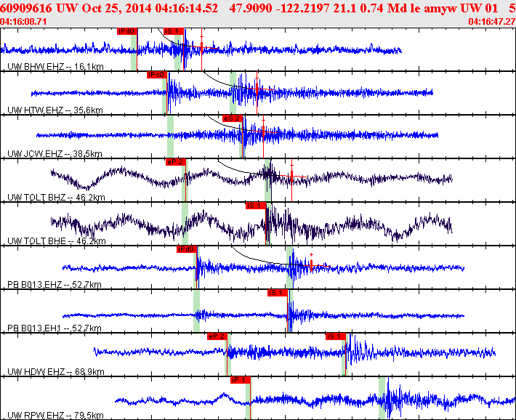
Task: Click the red amplitude cross marker on JCW trace
Action: click(x=263, y=132)
